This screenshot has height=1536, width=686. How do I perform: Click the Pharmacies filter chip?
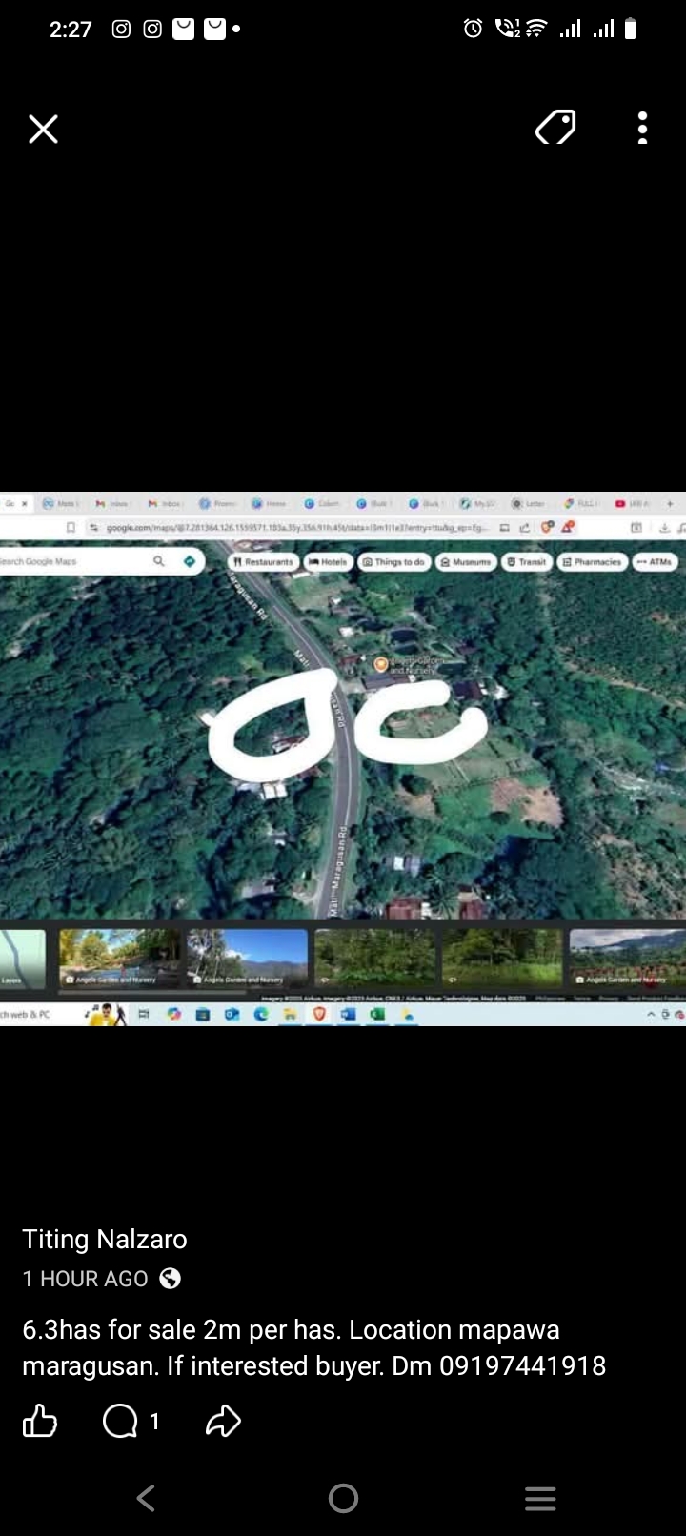[592, 562]
